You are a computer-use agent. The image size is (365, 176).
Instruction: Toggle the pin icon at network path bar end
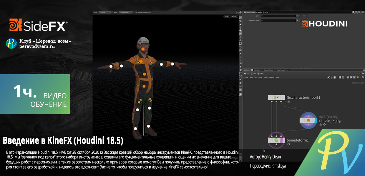tap(363, 73)
